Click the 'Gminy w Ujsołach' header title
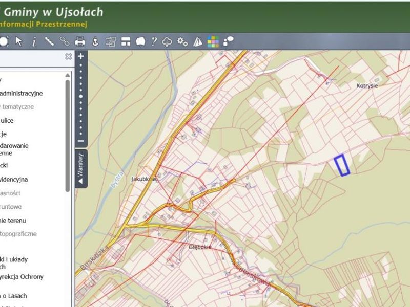This screenshot has width=410, height=307. [x=53, y=12]
